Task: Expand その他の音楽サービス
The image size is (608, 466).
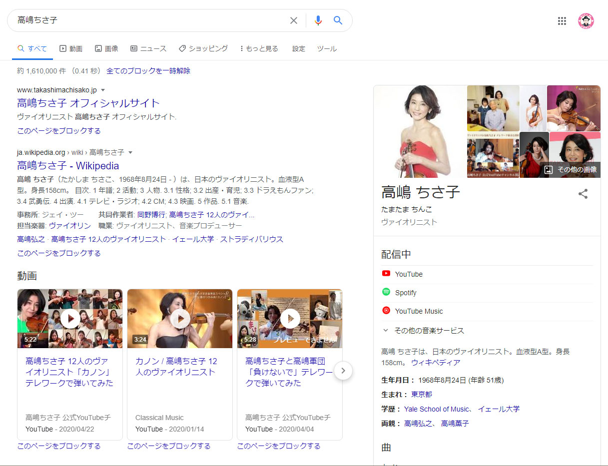Action: point(423,330)
